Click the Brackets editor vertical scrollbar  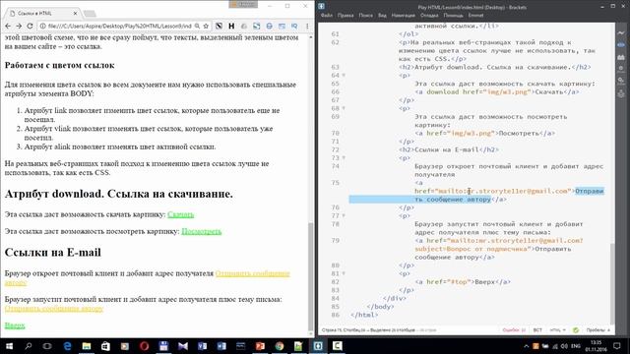[x=612, y=283]
